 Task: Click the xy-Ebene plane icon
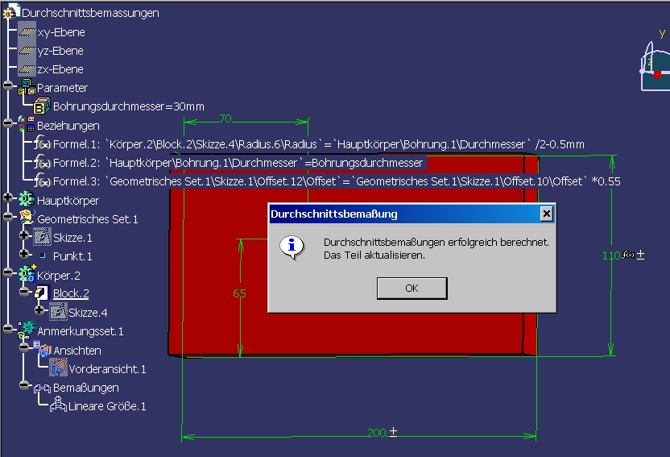pyautogui.click(x=27, y=32)
